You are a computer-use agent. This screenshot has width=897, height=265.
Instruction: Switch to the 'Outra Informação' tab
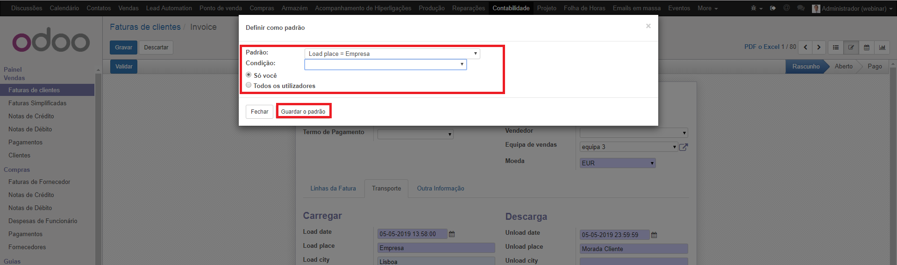(x=440, y=189)
